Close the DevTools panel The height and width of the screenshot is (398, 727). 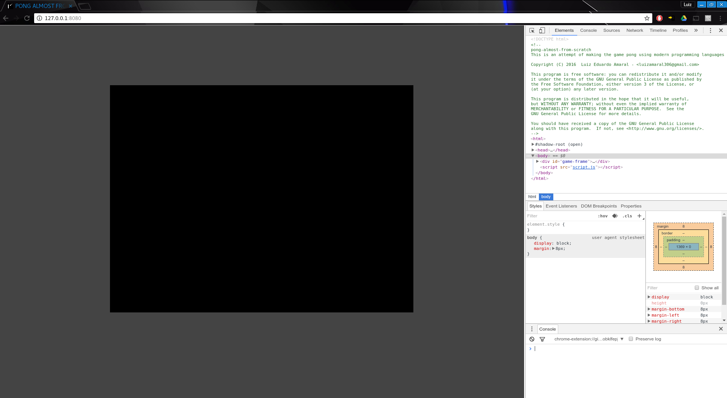721,30
